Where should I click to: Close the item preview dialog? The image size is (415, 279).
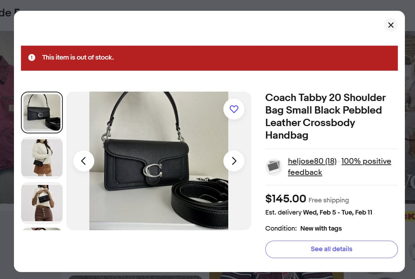click(x=391, y=25)
